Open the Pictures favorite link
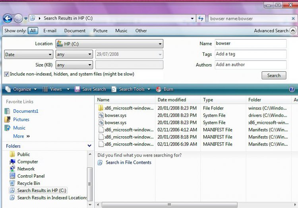Viewport: 298px width, 208px height. (21, 120)
